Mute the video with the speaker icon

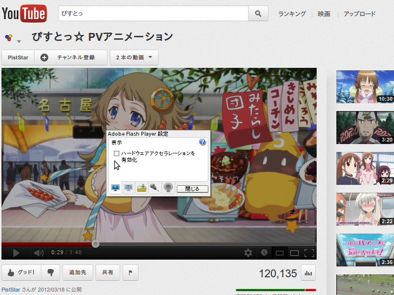click(x=38, y=253)
